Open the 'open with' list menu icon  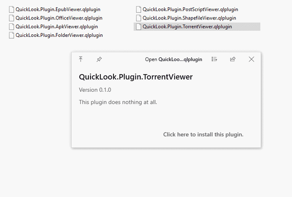click(x=214, y=59)
